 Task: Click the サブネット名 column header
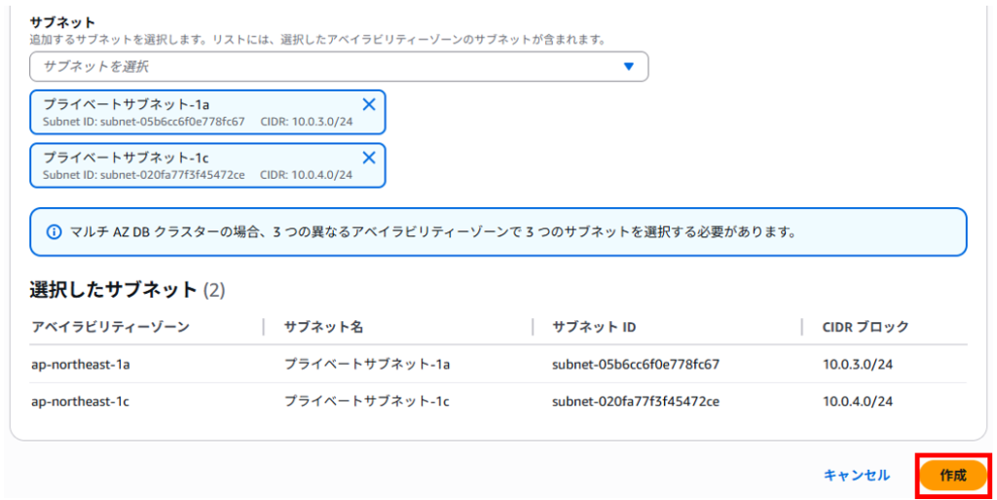click(323, 327)
